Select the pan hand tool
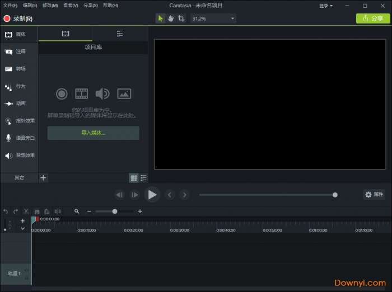This screenshot has height=292, width=392. pos(171,18)
